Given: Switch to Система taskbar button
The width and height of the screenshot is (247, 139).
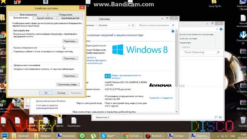Looking at the screenshot, I should 177,136.
